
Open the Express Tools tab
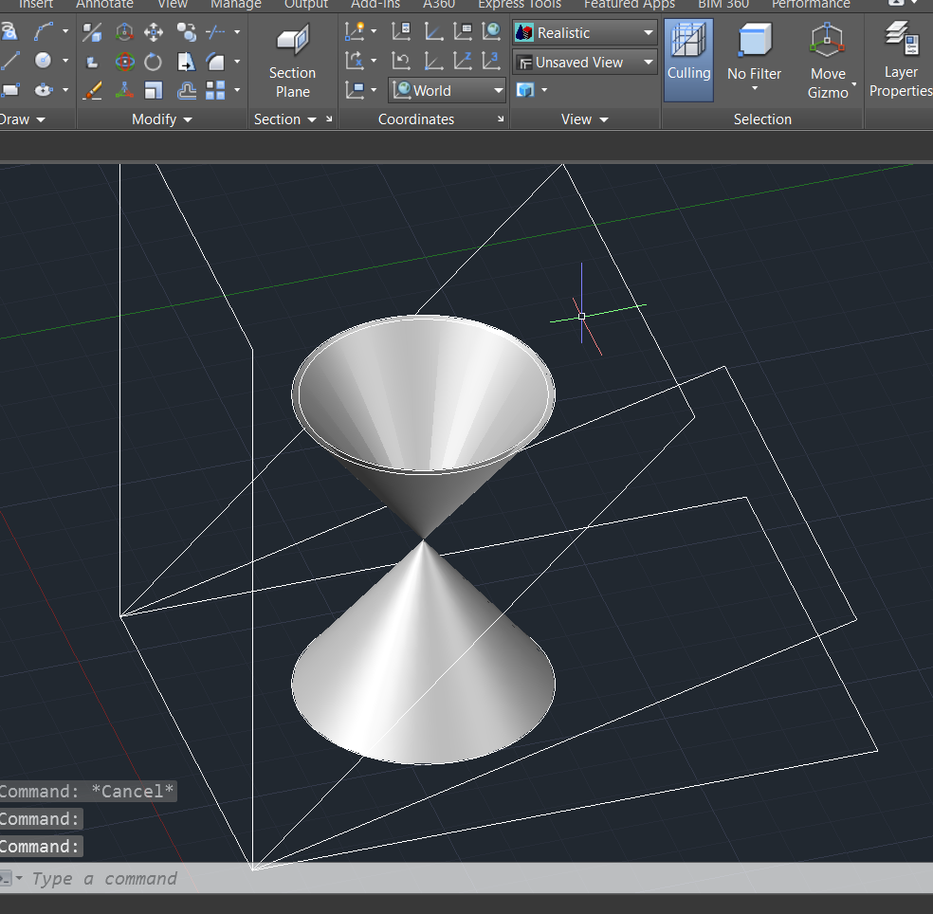pos(518,5)
